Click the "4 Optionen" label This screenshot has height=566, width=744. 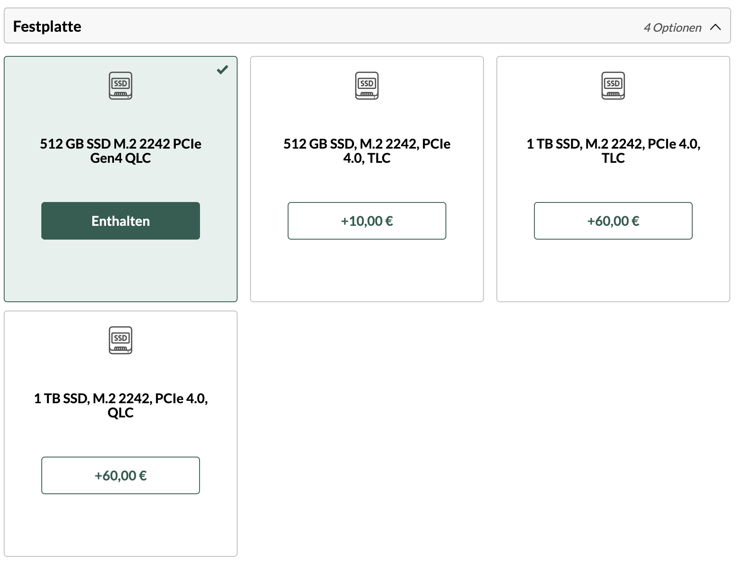point(672,28)
